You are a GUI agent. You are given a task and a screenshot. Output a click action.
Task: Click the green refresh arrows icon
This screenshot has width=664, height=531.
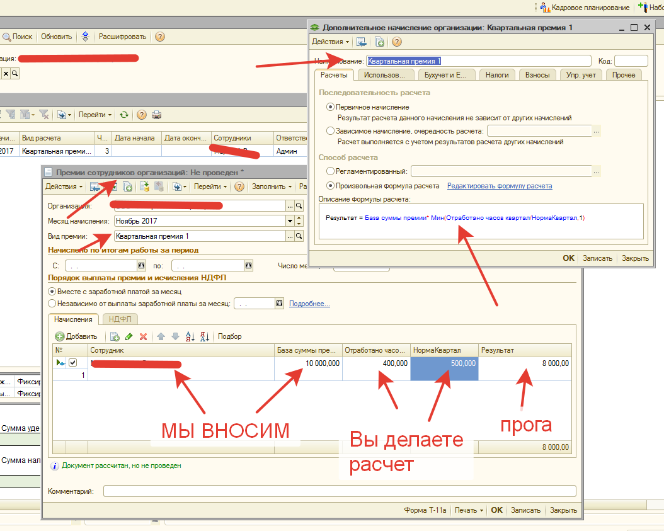click(124, 115)
